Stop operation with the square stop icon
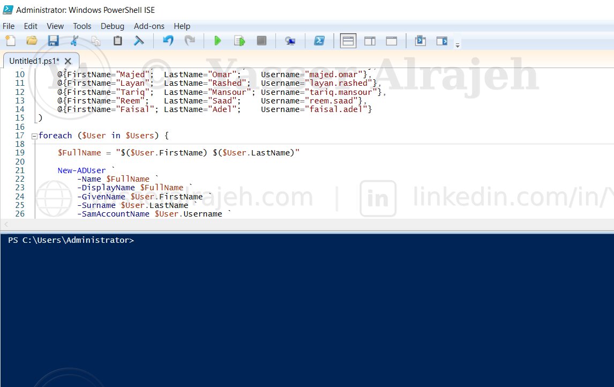 [261, 41]
